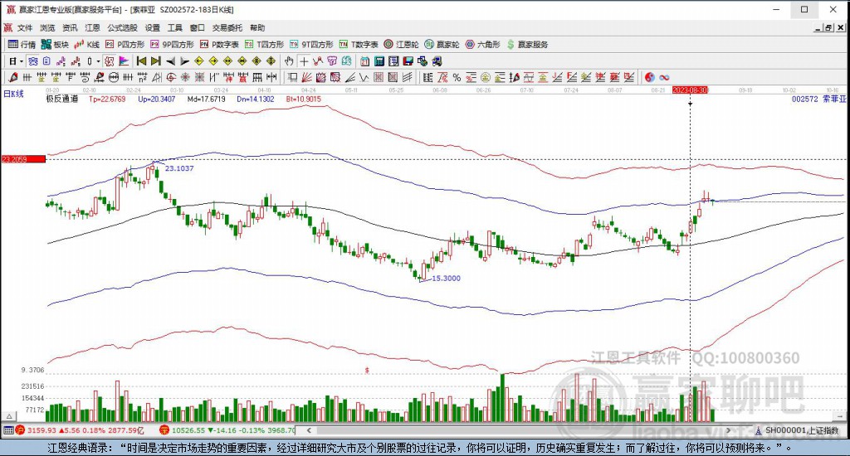Image resolution: width=850 pixels, height=456 pixels.
Task: Click the 002572 索菲亚 stock label
Action: [818, 99]
